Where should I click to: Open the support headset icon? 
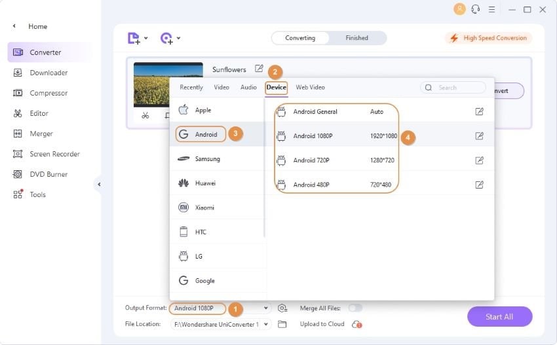pyautogui.click(x=476, y=9)
